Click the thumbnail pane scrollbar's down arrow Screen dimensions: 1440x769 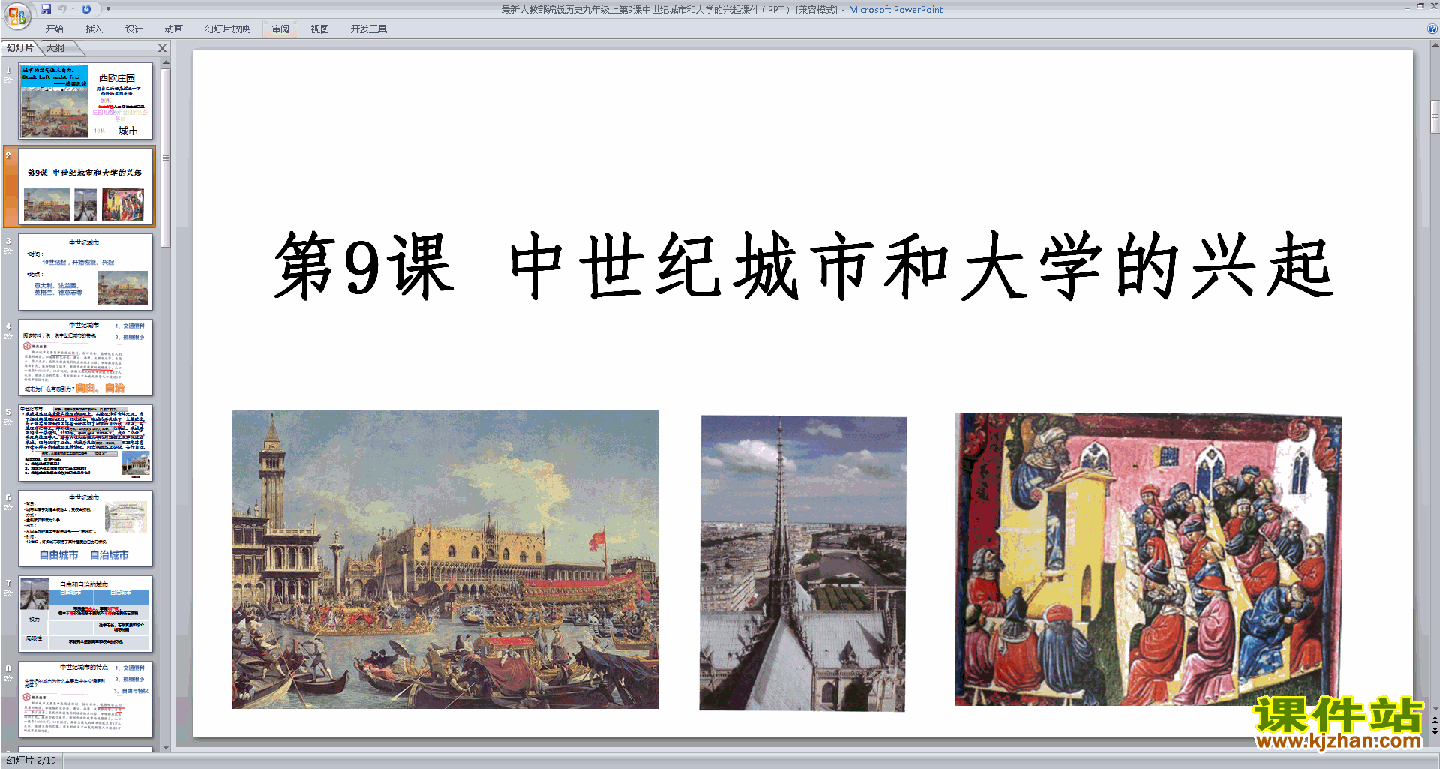point(166,747)
